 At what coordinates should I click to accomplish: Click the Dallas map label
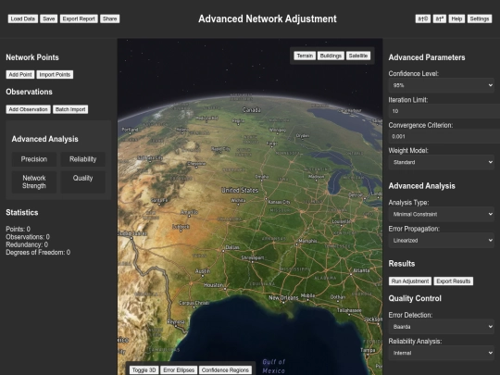(x=232, y=247)
